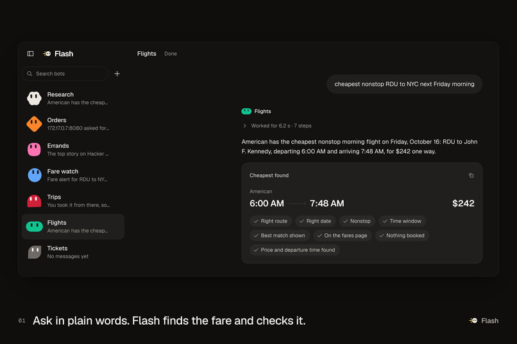The width and height of the screenshot is (517, 344).
Task: Click the pink Errands bot avatar
Action: (x=34, y=149)
